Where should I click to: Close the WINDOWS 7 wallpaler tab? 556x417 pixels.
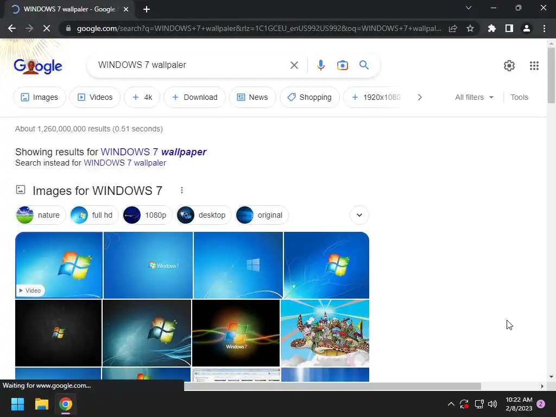126,9
